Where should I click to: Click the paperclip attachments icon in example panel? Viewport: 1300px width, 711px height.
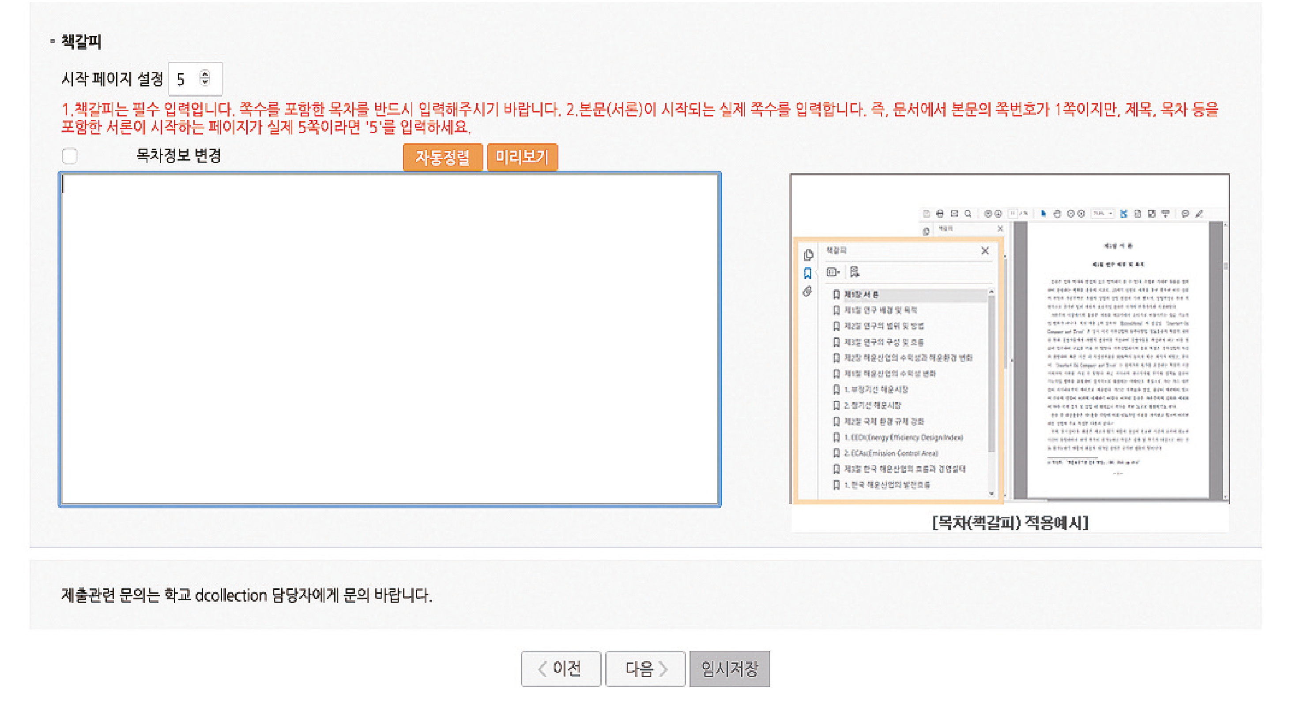click(x=807, y=292)
